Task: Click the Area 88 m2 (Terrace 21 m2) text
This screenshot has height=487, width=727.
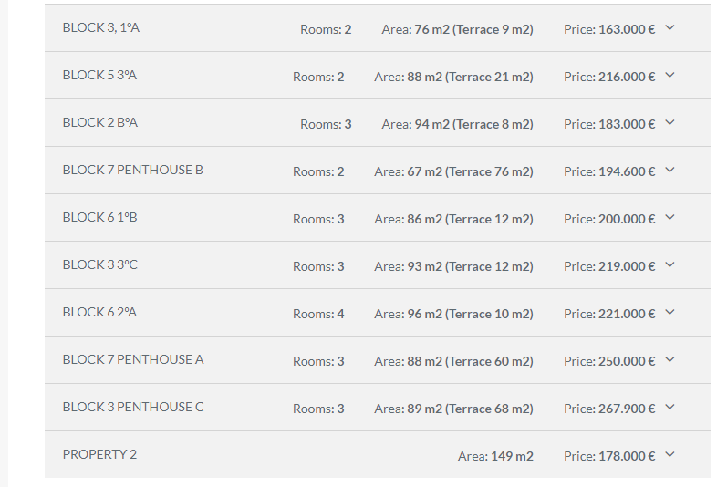Action: click(x=453, y=77)
